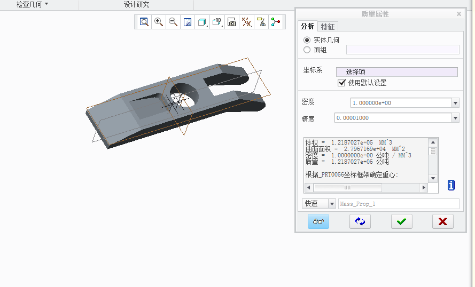Viewport: 475px width, 287px height.
Task: Click the Zoom Out toolbar icon
Action: (x=173, y=22)
